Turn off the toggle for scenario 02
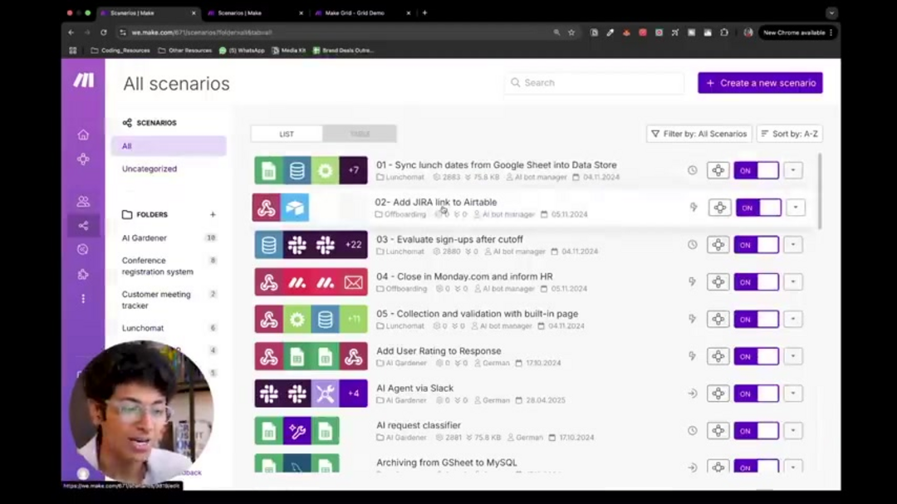Image resolution: width=897 pixels, height=504 pixels. click(757, 208)
